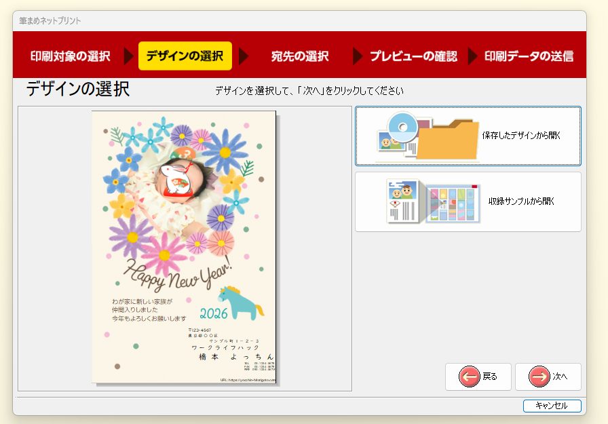
Task: Click the arrow before プレビューの確認 step
Action: pyautogui.click(x=358, y=56)
